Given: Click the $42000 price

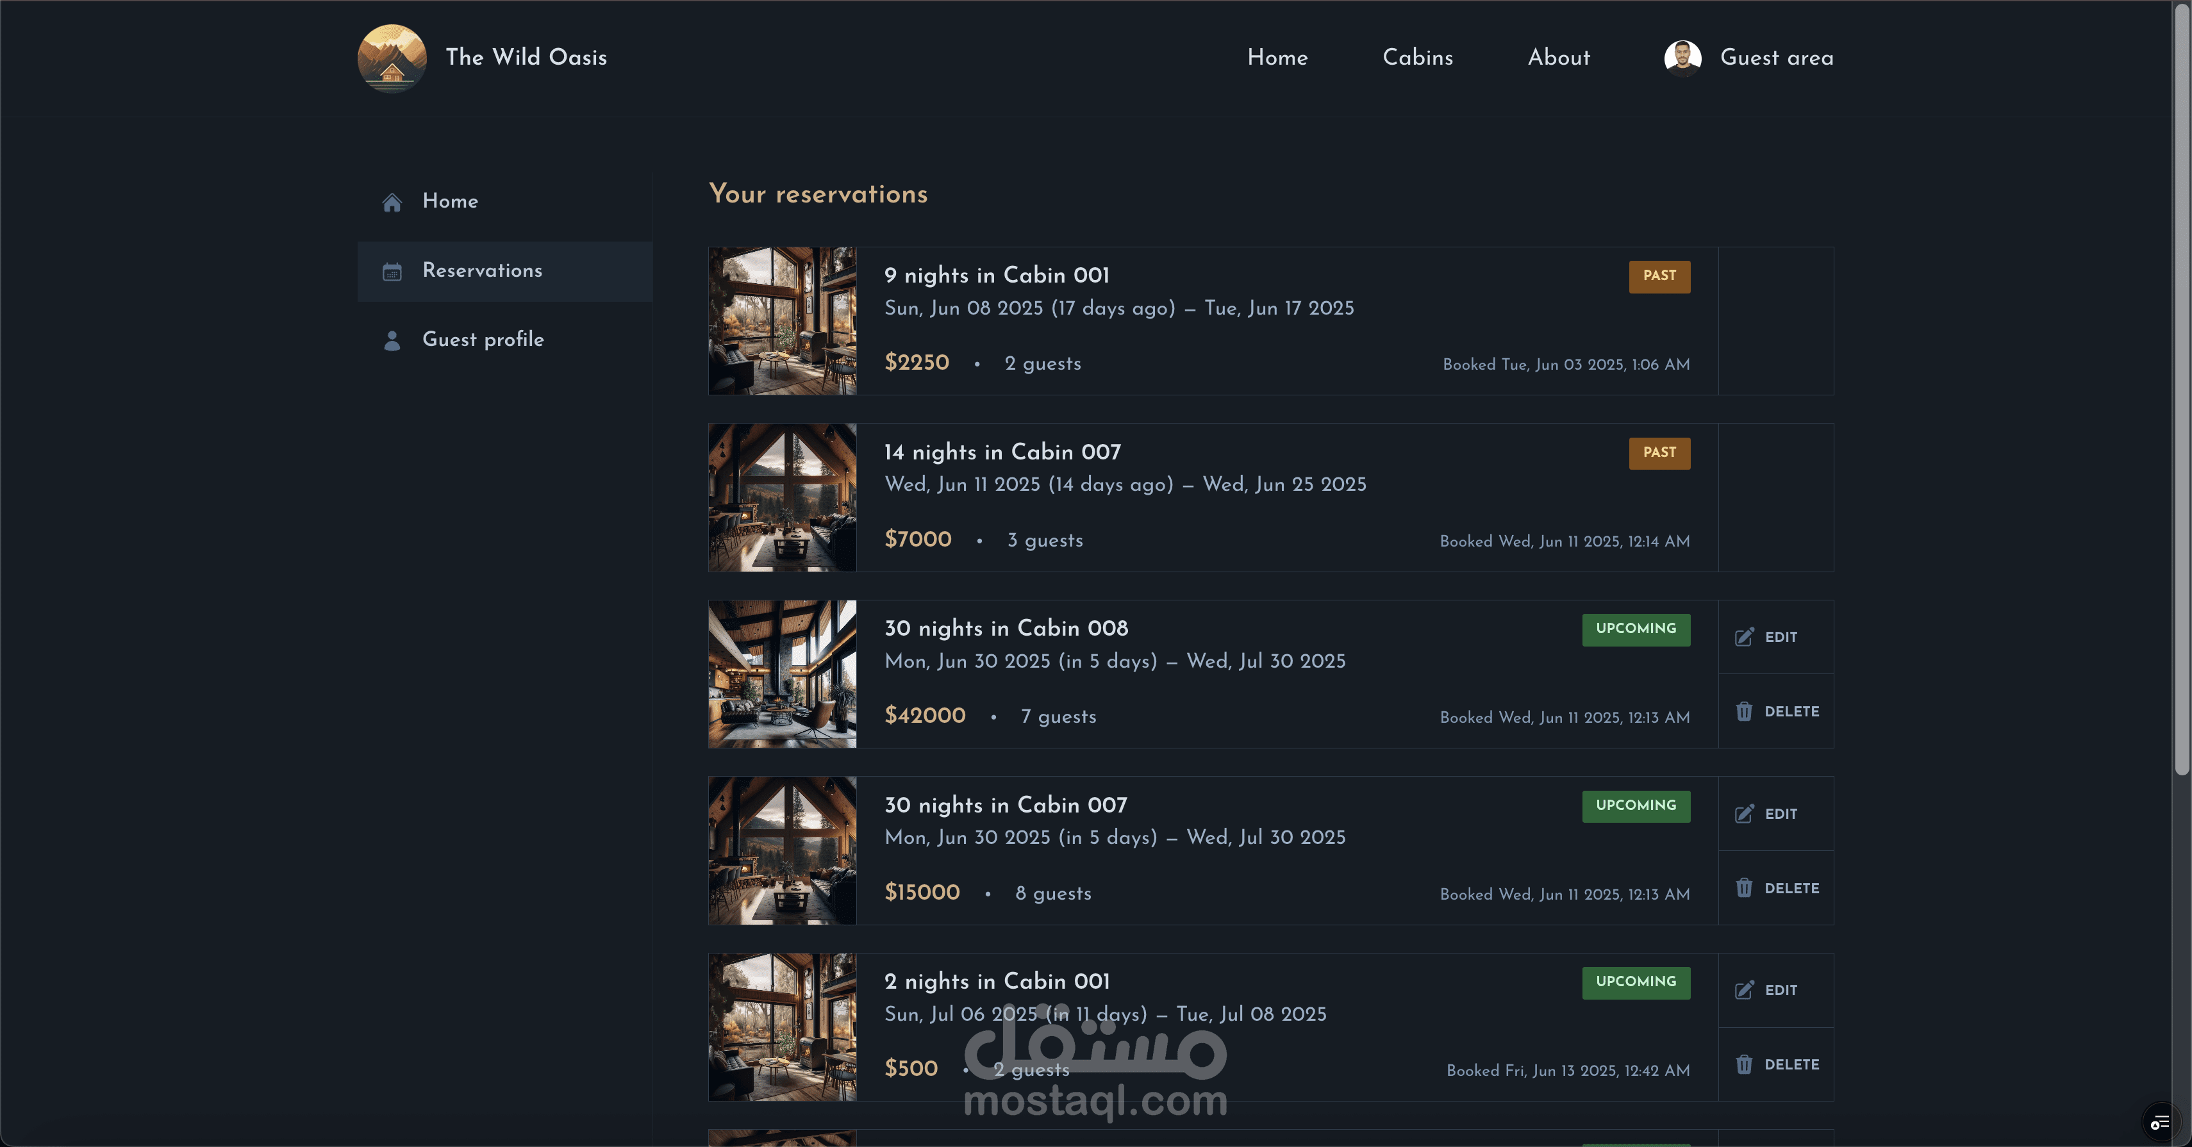Looking at the screenshot, I should 925,716.
